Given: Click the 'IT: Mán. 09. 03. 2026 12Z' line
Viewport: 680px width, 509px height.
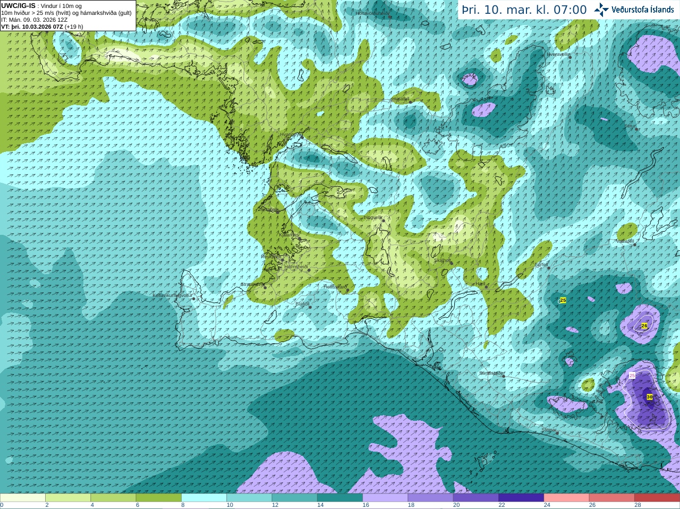Looking at the screenshot, I should (x=34, y=19).
